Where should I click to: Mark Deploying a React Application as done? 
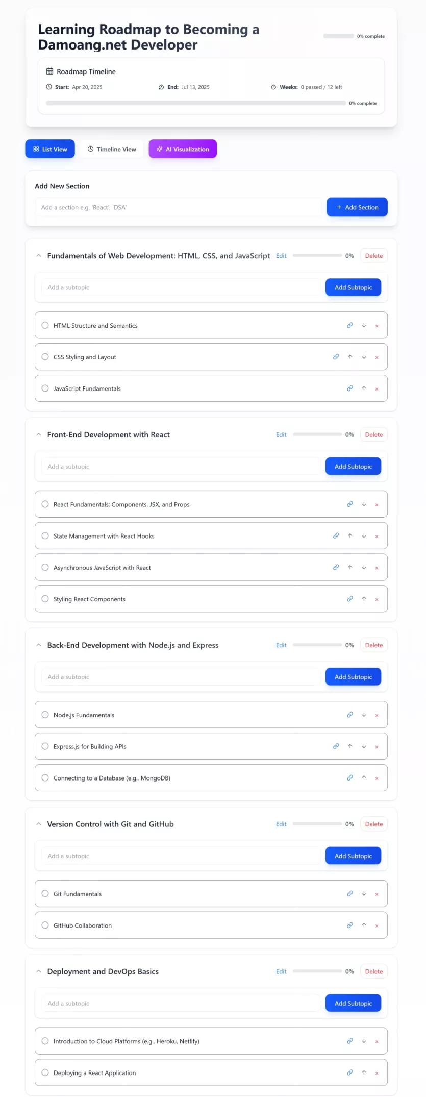pyautogui.click(x=45, y=1072)
